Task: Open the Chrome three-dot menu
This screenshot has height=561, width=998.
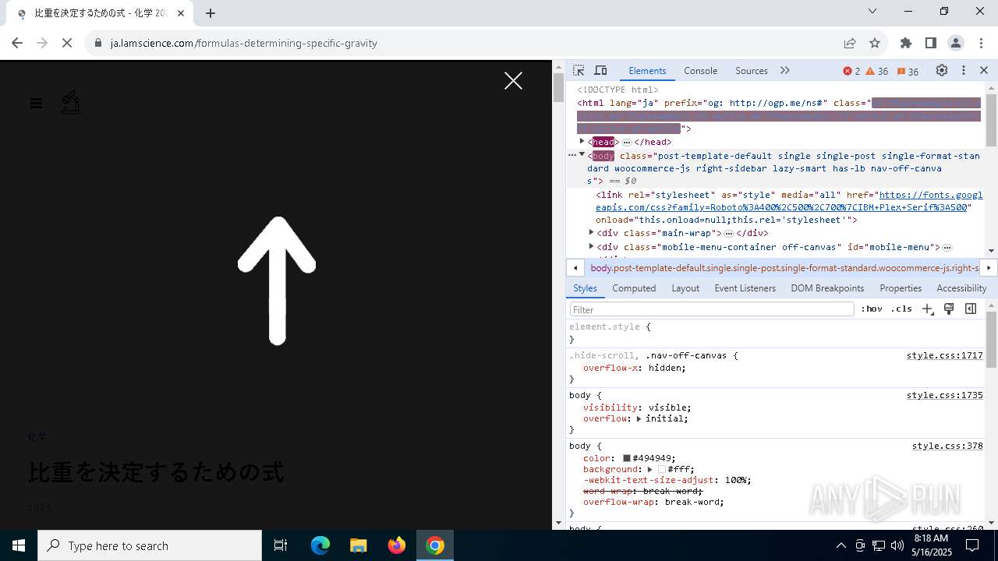Action: pos(981,43)
